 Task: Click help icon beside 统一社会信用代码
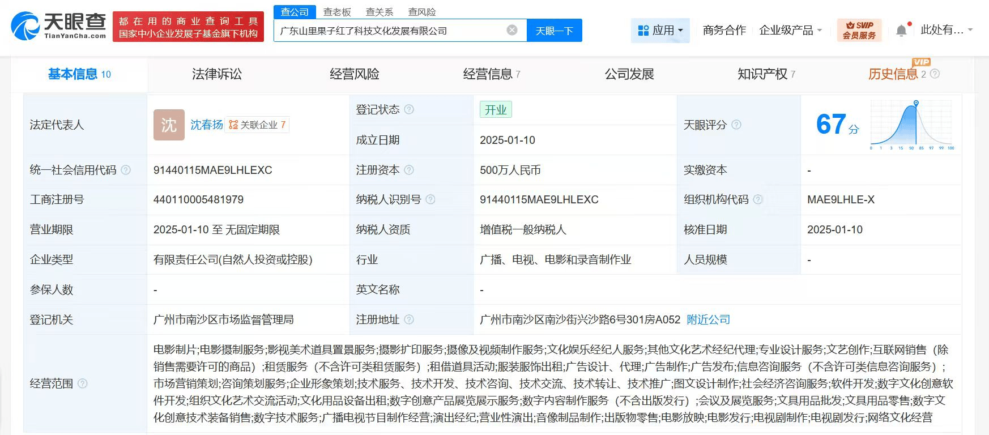click(126, 170)
